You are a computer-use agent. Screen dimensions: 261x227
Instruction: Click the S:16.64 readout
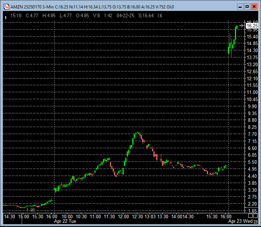146,16
